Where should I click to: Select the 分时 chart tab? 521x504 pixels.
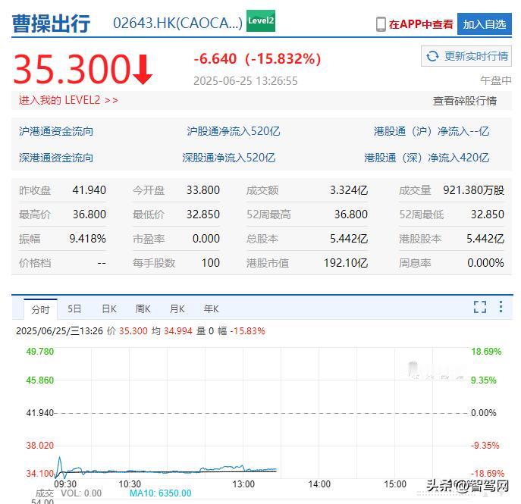(40, 309)
